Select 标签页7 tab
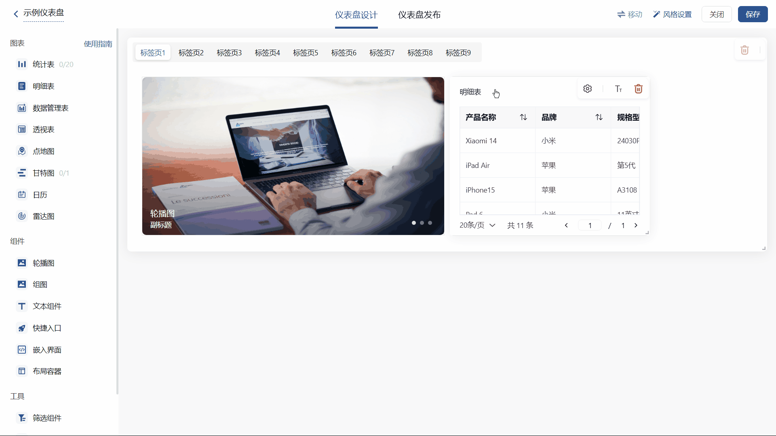The height and width of the screenshot is (436, 776). (382, 52)
